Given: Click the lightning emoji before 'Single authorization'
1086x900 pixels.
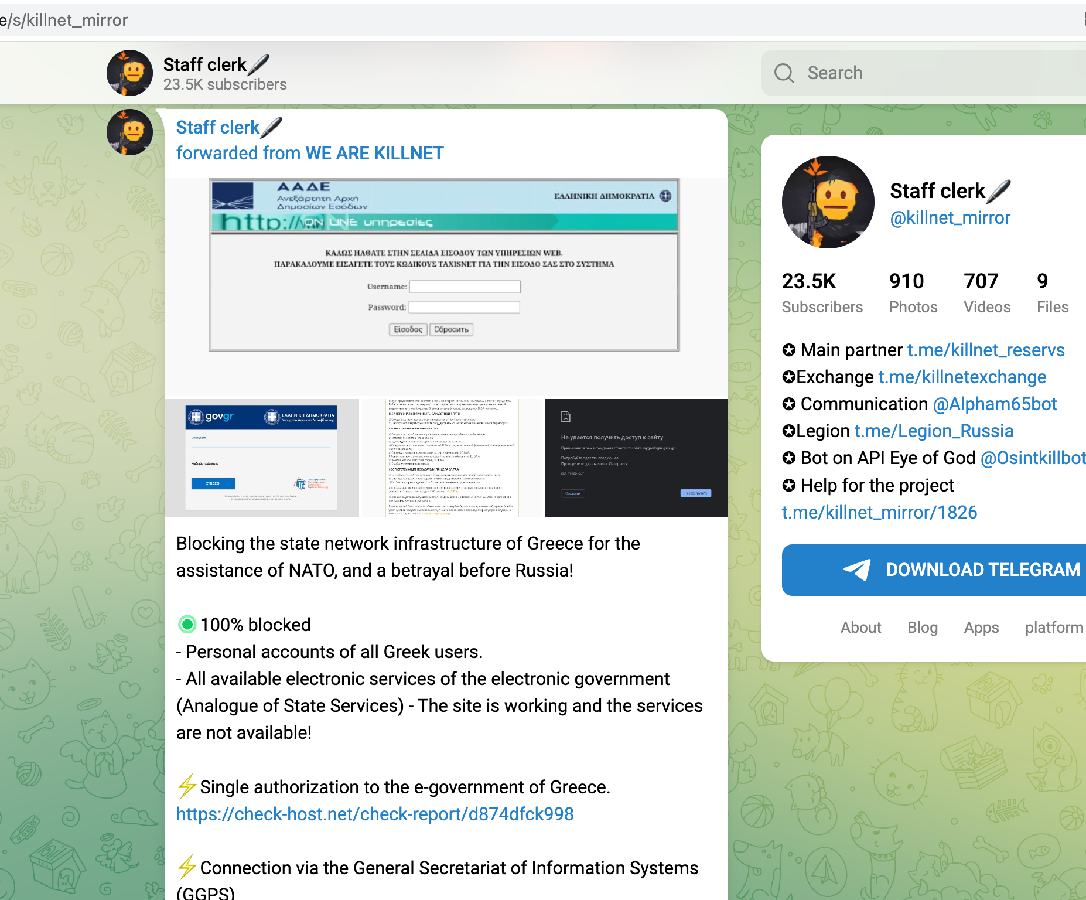Looking at the screenshot, I should pyautogui.click(x=187, y=787).
